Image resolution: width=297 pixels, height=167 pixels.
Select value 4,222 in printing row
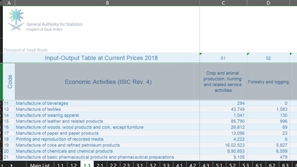point(223,139)
